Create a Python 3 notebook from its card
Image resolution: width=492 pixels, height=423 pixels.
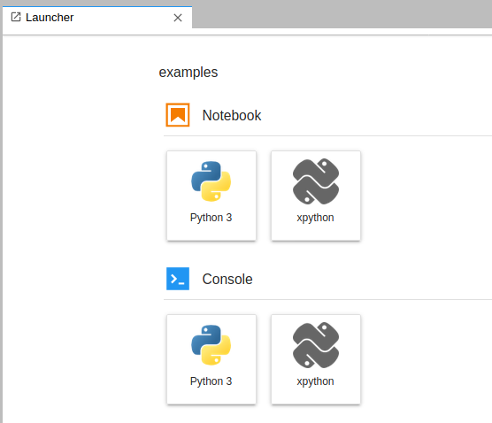click(211, 196)
